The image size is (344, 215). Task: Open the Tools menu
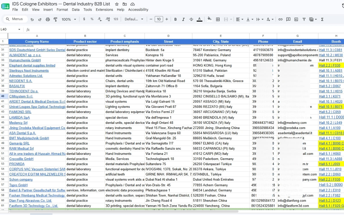pos(88,9)
